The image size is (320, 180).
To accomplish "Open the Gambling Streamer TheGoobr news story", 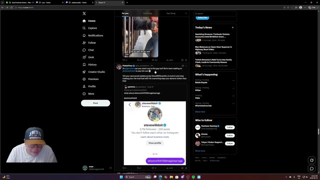I will point(215,37).
